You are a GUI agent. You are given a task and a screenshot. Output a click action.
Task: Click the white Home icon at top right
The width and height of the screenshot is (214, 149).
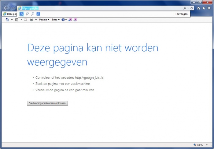click(198, 8)
